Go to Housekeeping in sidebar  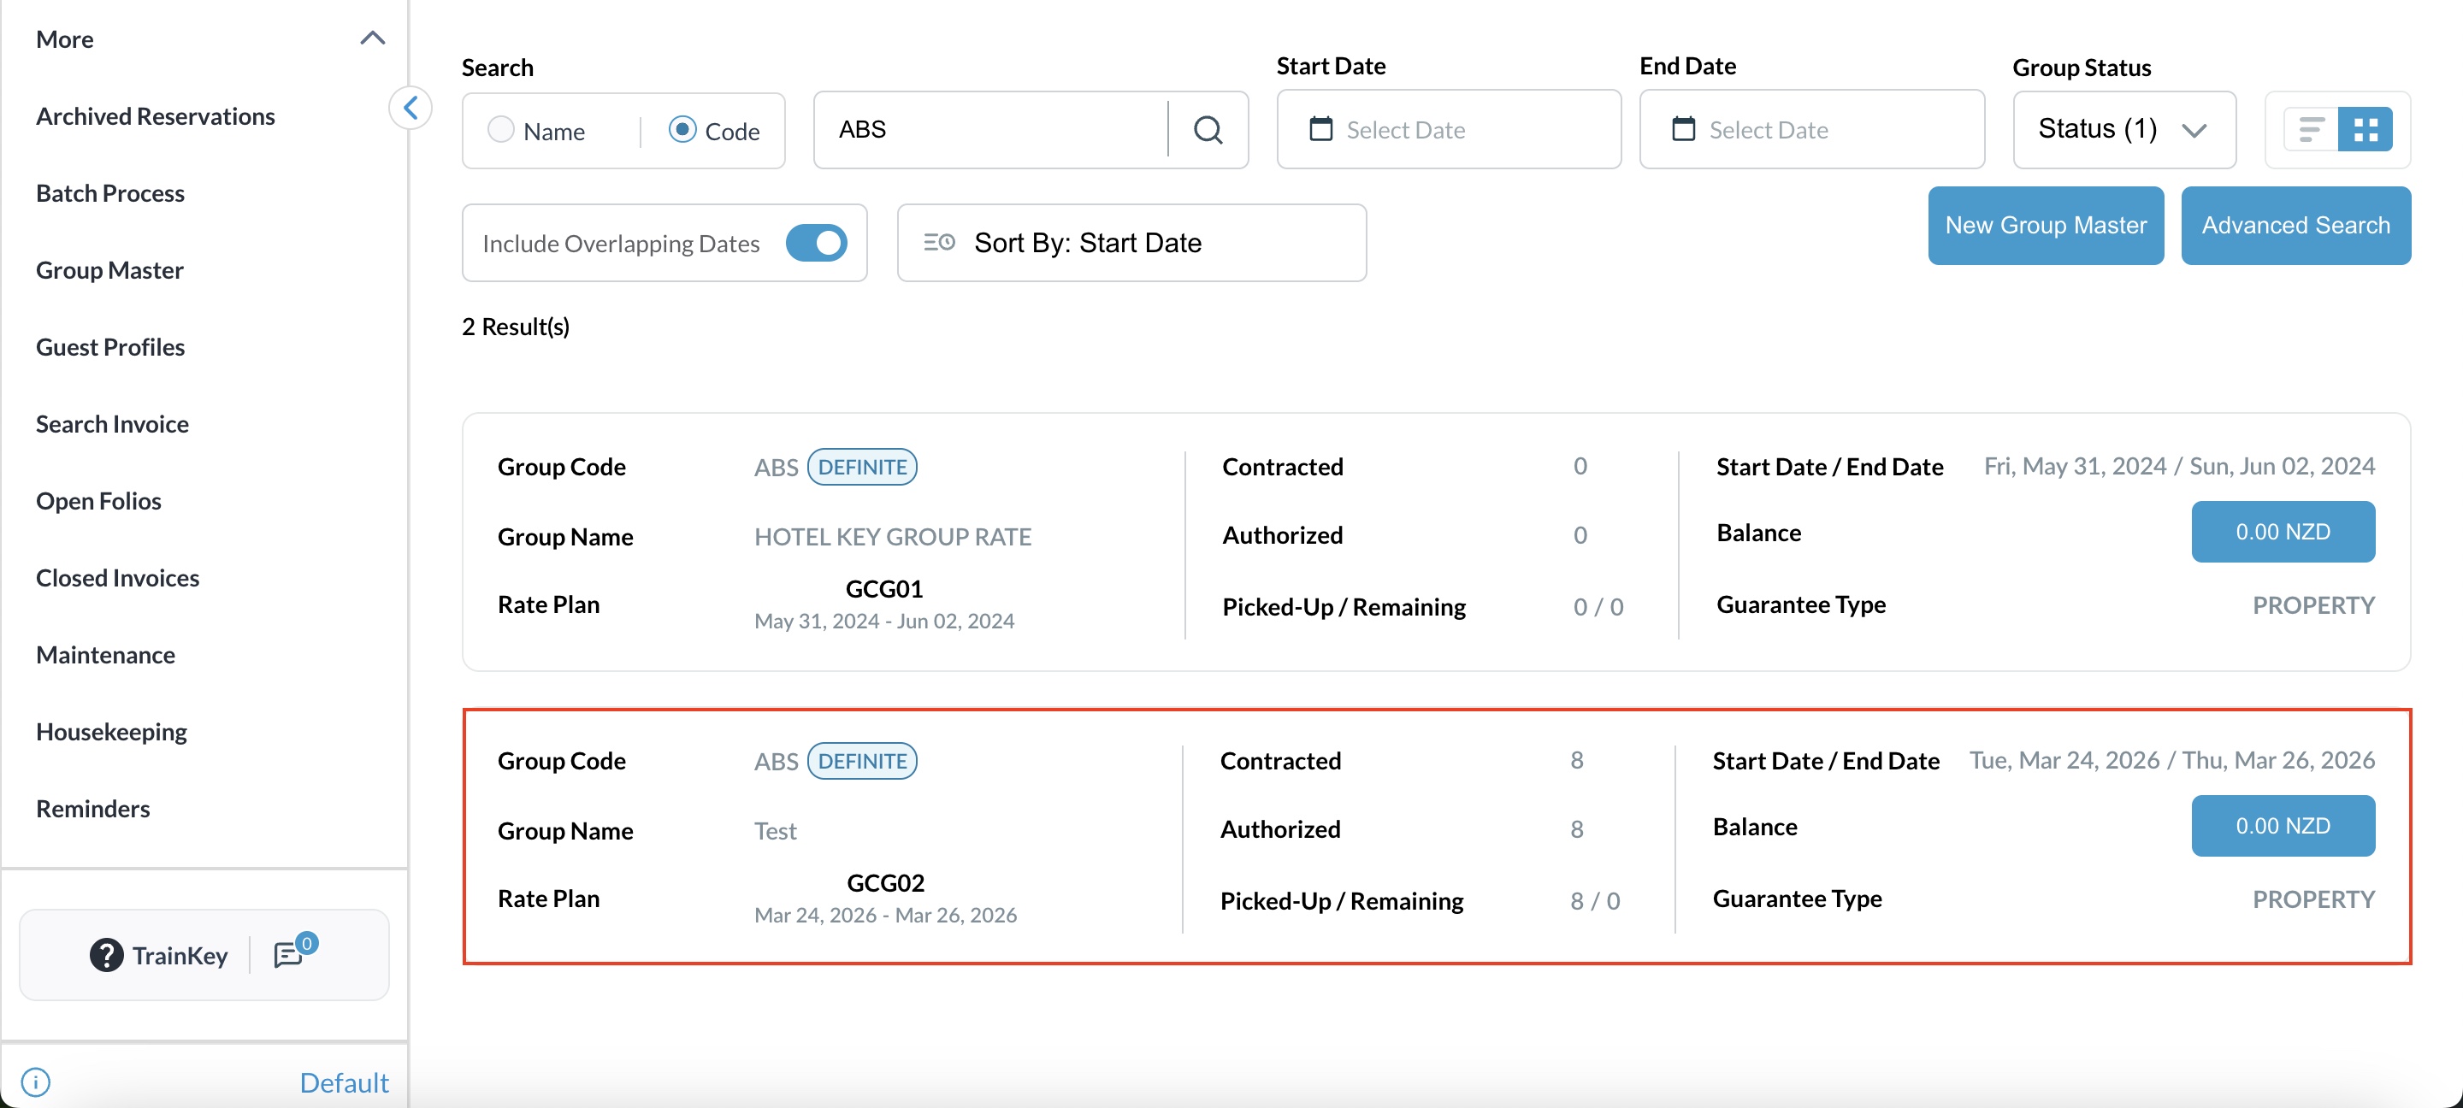(111, 731)
